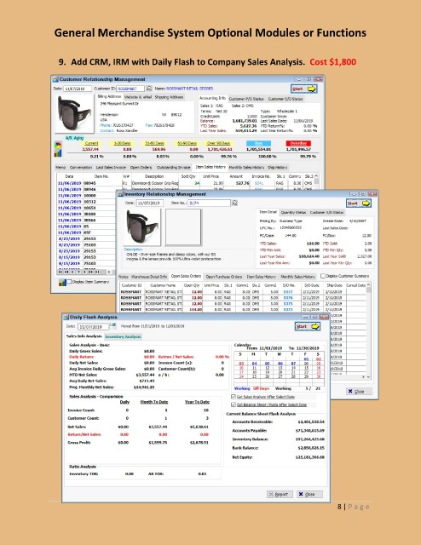Click the empty second image box in Inventory
Viewport: 421px width, 545px height.
[183, 227]
